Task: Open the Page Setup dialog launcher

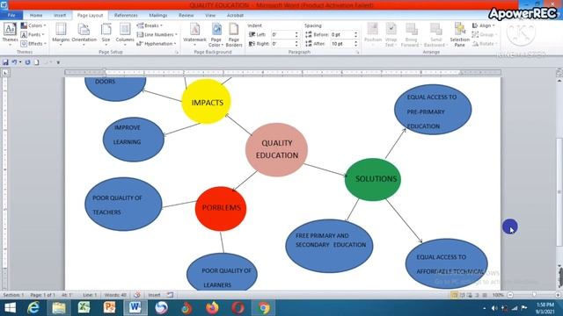Action: click(x=177, y=53)
